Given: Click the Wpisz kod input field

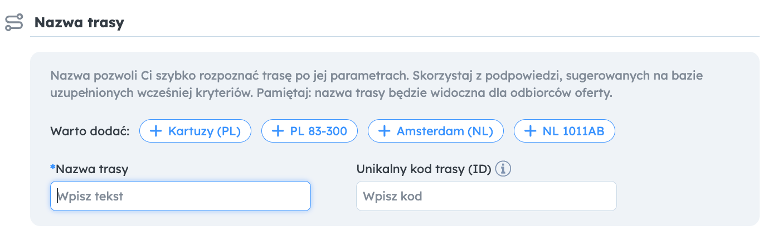Looking at the screenshot, I should coord(487,196).
